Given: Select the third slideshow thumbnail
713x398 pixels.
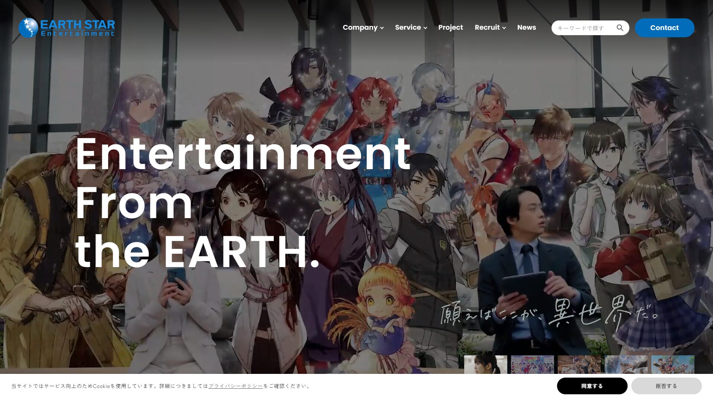Looking at the screenshot, I should (x=579, y=365).
